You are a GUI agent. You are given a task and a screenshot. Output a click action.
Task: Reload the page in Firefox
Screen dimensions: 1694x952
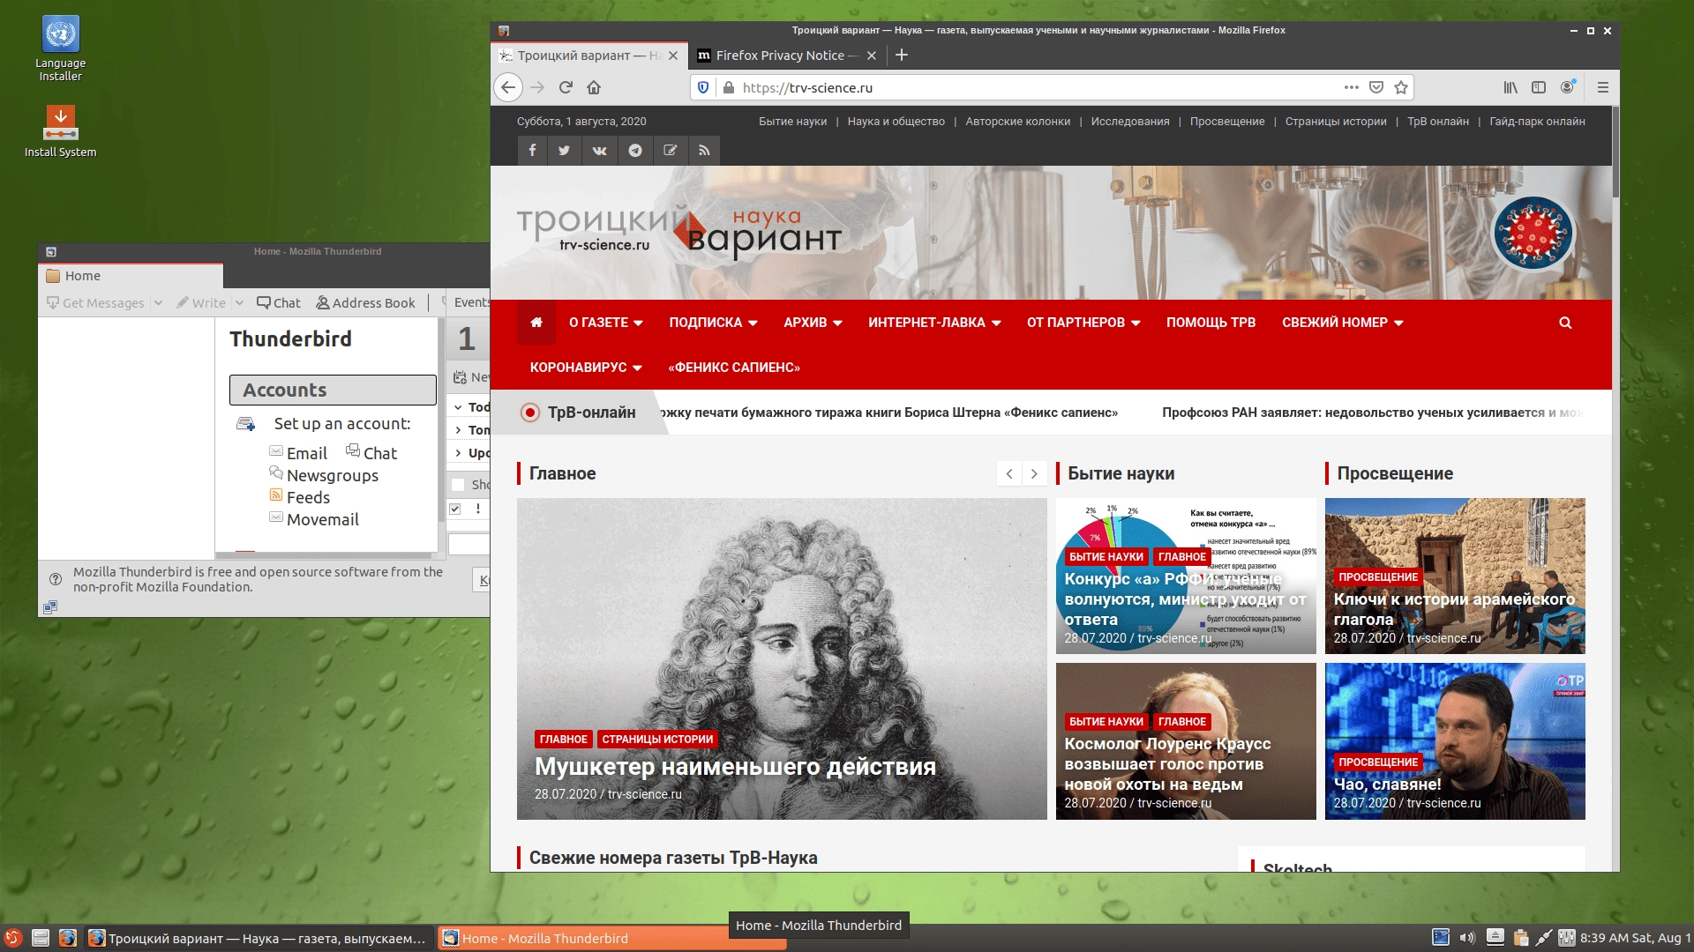tap(566, 87)
